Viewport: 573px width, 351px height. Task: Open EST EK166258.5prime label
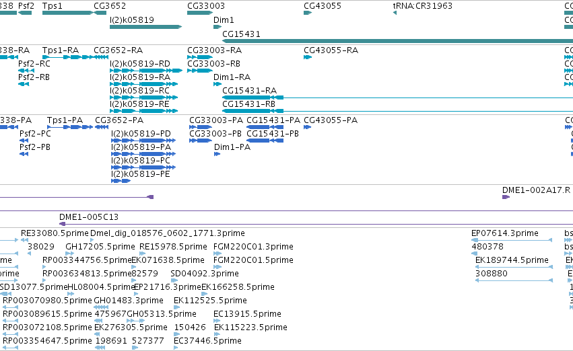pos(238,287)
